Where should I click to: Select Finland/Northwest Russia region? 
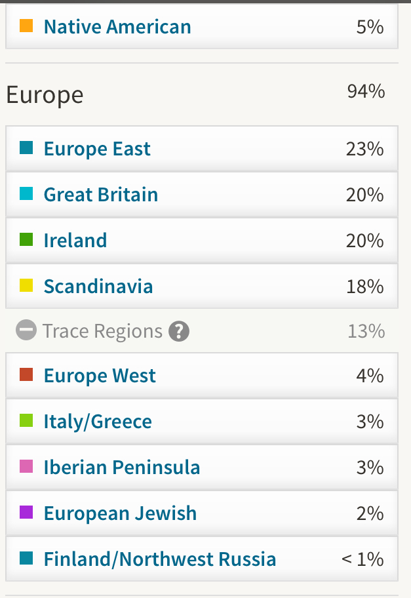pos(202,559)
